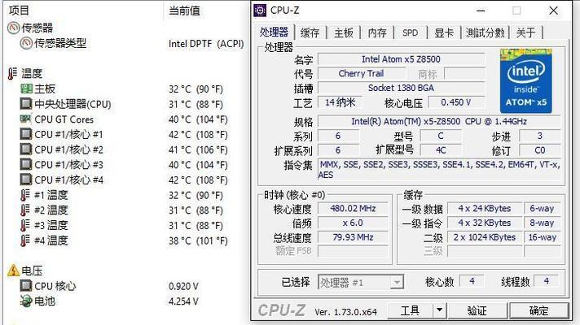Click the CPU GT Cores icon
Image resolution: width=580 pixels, height=325 pixels.
25,119
